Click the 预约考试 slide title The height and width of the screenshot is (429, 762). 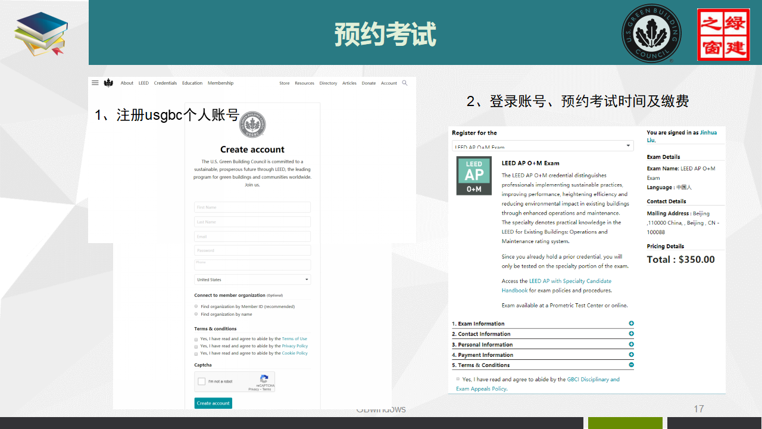click(385, 34)
